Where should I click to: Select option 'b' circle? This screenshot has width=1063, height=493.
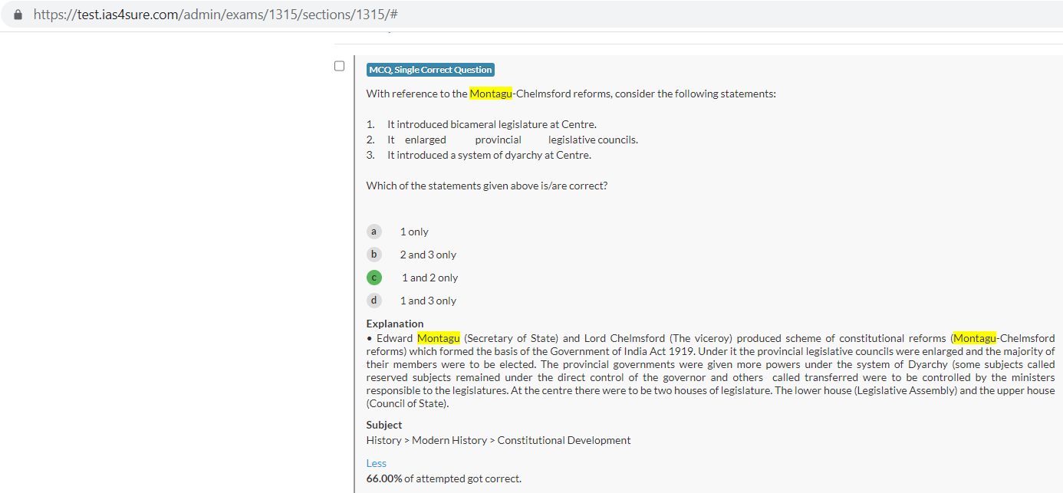[x=374, y=255]
